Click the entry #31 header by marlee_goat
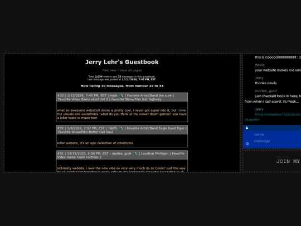 122,155
